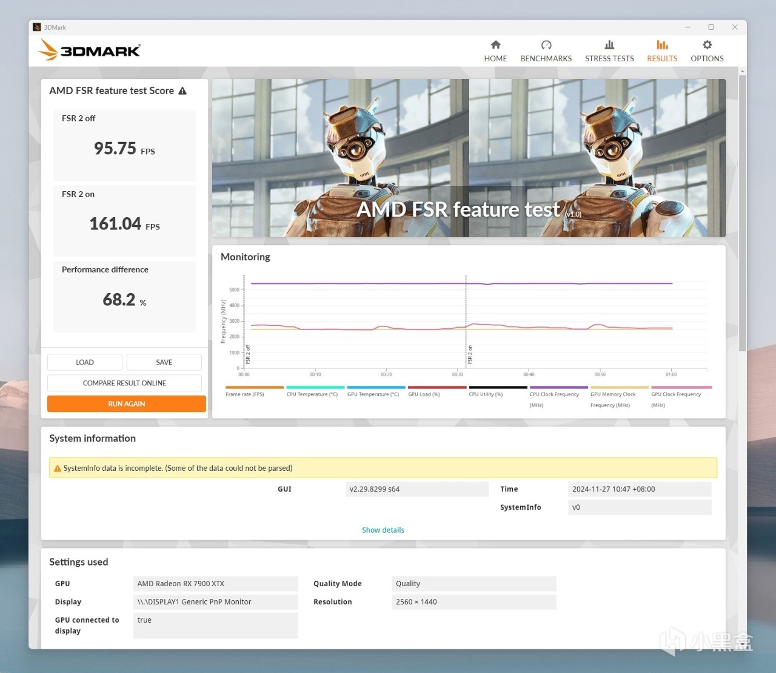Screen dimensions: 776x673
Task: Click the Settings used heading
Action: (x=79, y=562)
